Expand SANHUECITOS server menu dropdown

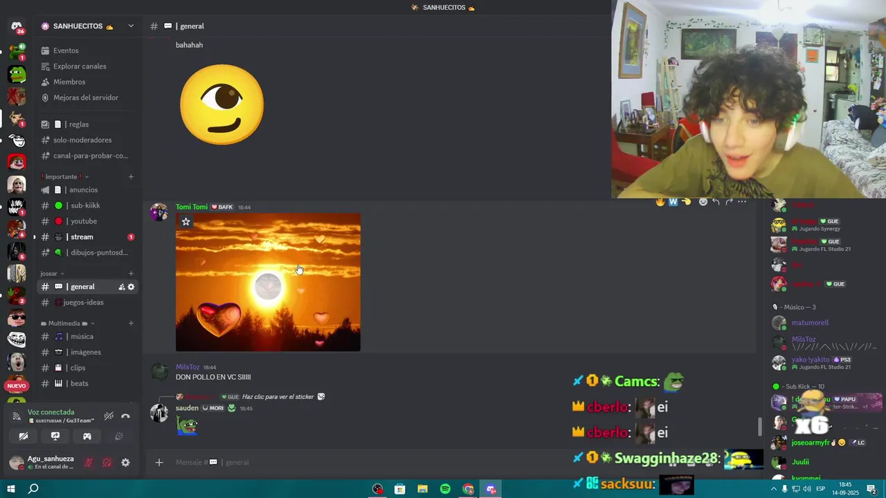(131, 26)
